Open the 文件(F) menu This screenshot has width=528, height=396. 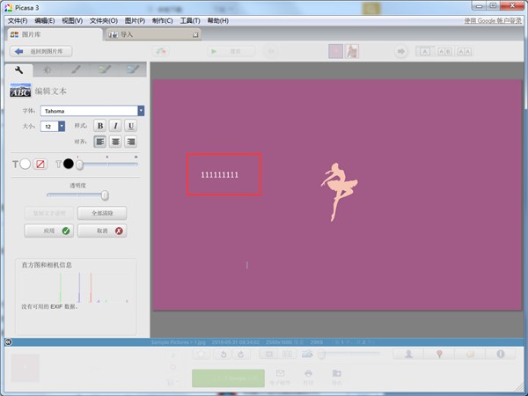tap(18, 20)
